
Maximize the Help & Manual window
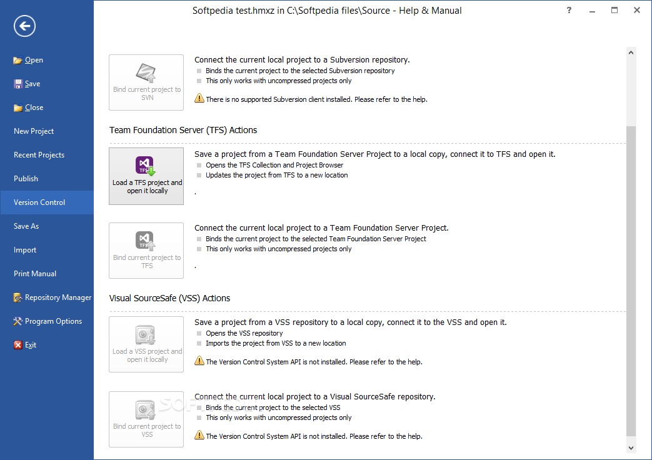(614, 11)
